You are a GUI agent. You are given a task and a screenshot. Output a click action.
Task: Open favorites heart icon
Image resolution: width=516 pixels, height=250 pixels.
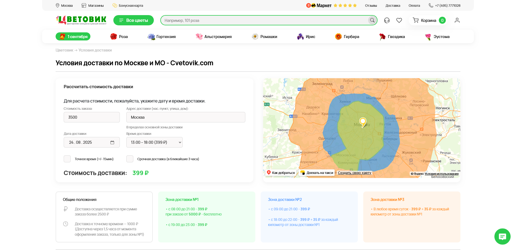[x=399, y=20]
